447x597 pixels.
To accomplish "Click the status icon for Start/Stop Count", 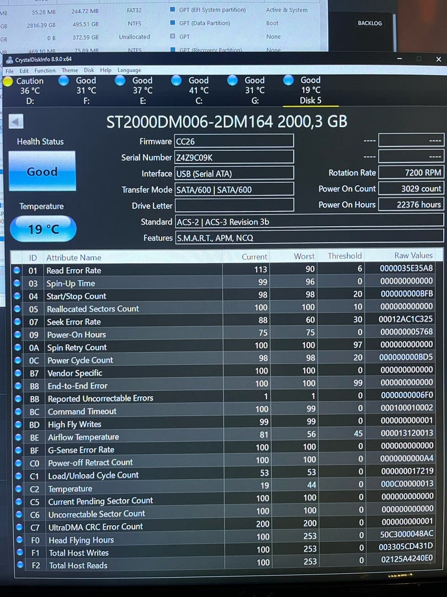I will (17, 296).
